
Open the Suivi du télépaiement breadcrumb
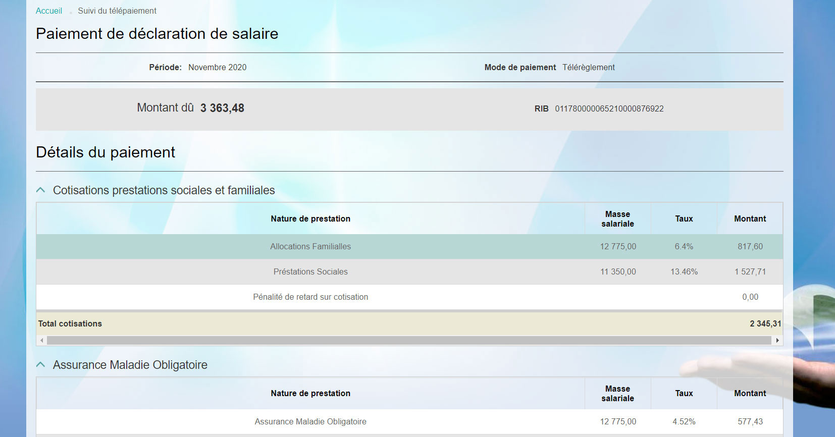tap(117, 11)
